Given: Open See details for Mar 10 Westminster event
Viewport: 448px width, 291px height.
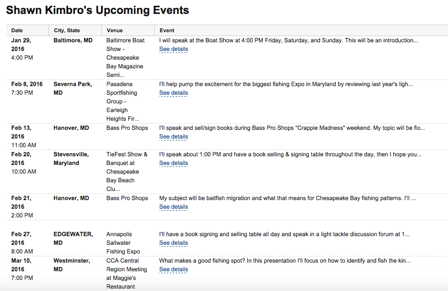Looking at the screenshot, I should (x=173, y=269).
